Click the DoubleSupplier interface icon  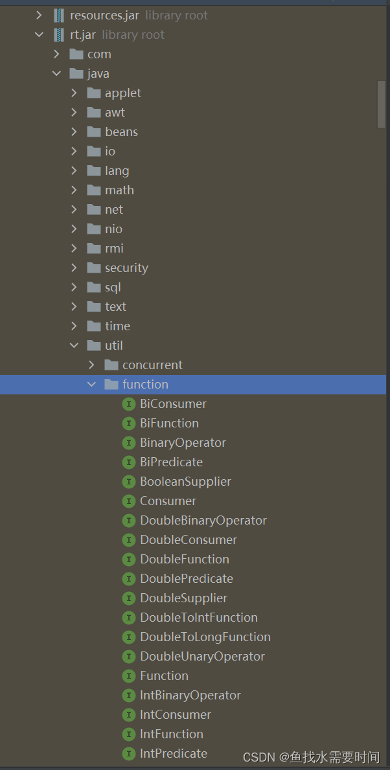(128, 598)
